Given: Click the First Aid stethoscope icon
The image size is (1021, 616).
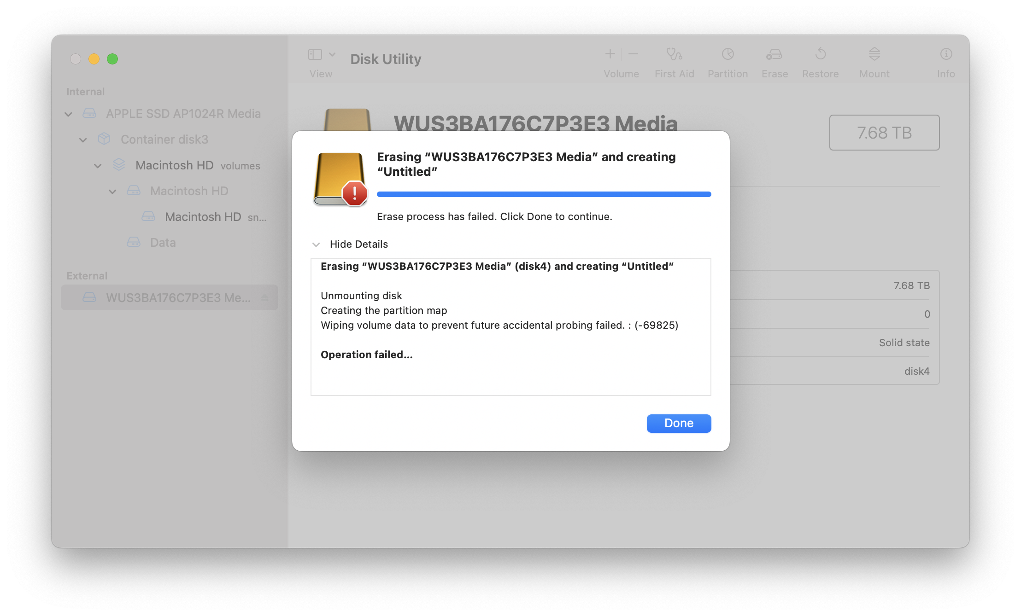Looking at the screenshot, I should tap(674, 54).
